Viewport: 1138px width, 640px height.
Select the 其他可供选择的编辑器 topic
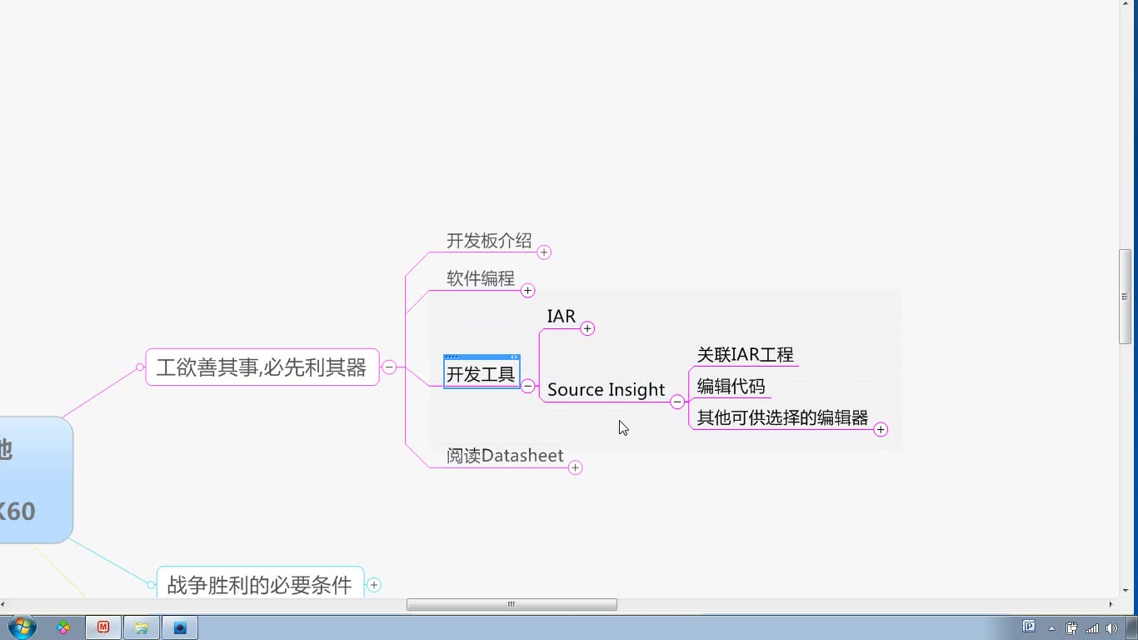[x=782, y=417]
